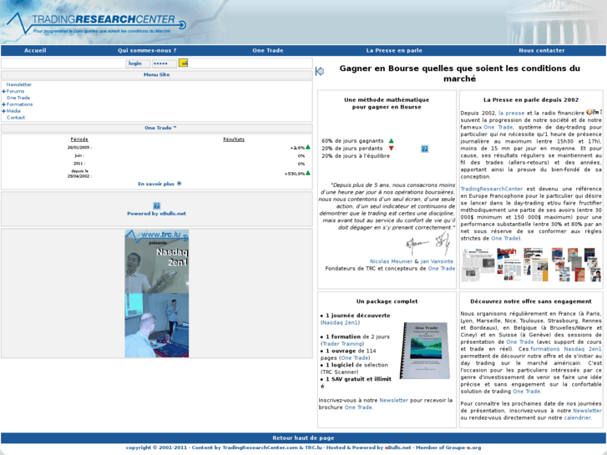Click the Période column header
Viewport: 607px width, 455px height.
79,139
